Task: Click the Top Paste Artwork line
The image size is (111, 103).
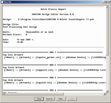Action: [14, 68]
